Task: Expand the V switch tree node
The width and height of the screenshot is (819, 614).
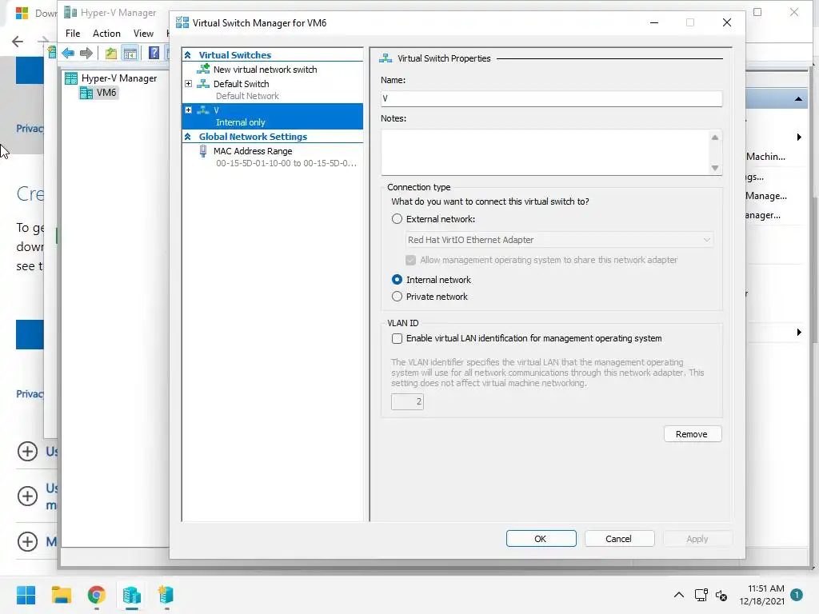Action: point(189,110)
